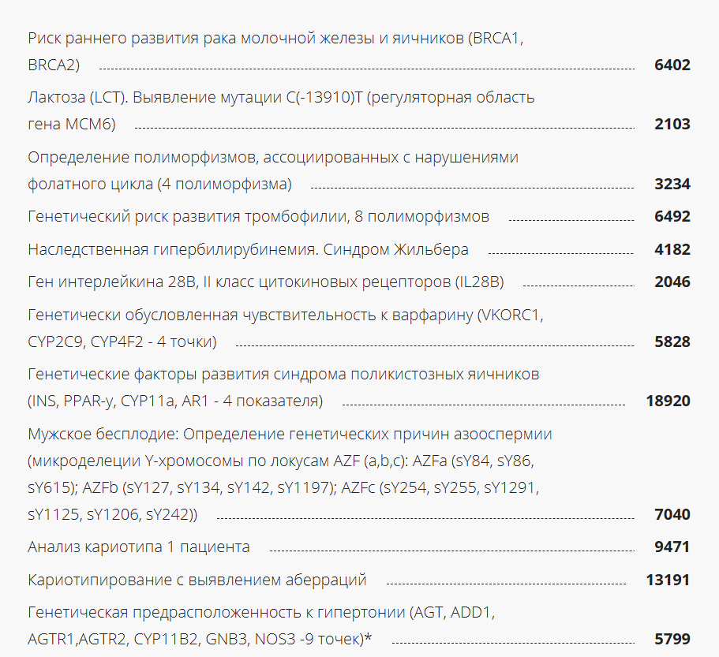The width and height of the screenshot is (719, 657).
Task: Click the price 2103
Action: click(672, 124)
